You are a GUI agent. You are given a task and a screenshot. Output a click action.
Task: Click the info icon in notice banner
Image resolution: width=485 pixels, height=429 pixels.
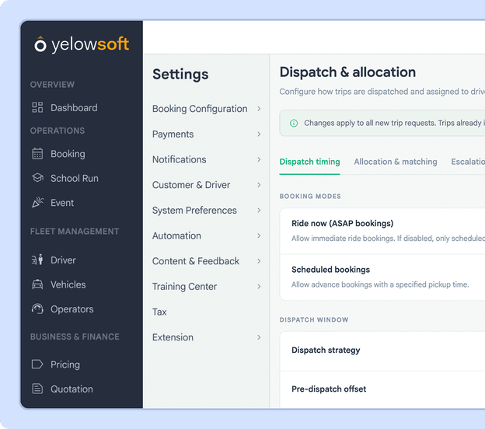(x=294, y=123)
